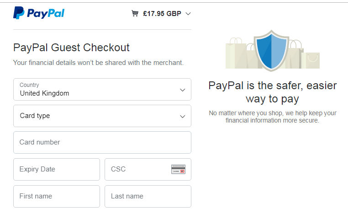The height and width of the screenshot is (214, 348).
Task: Focus the Card number field
Action: (102, 142)
